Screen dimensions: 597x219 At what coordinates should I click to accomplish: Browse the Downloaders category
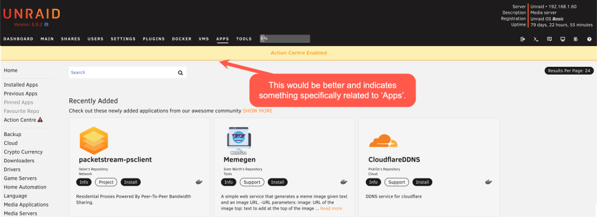(19, 161)
